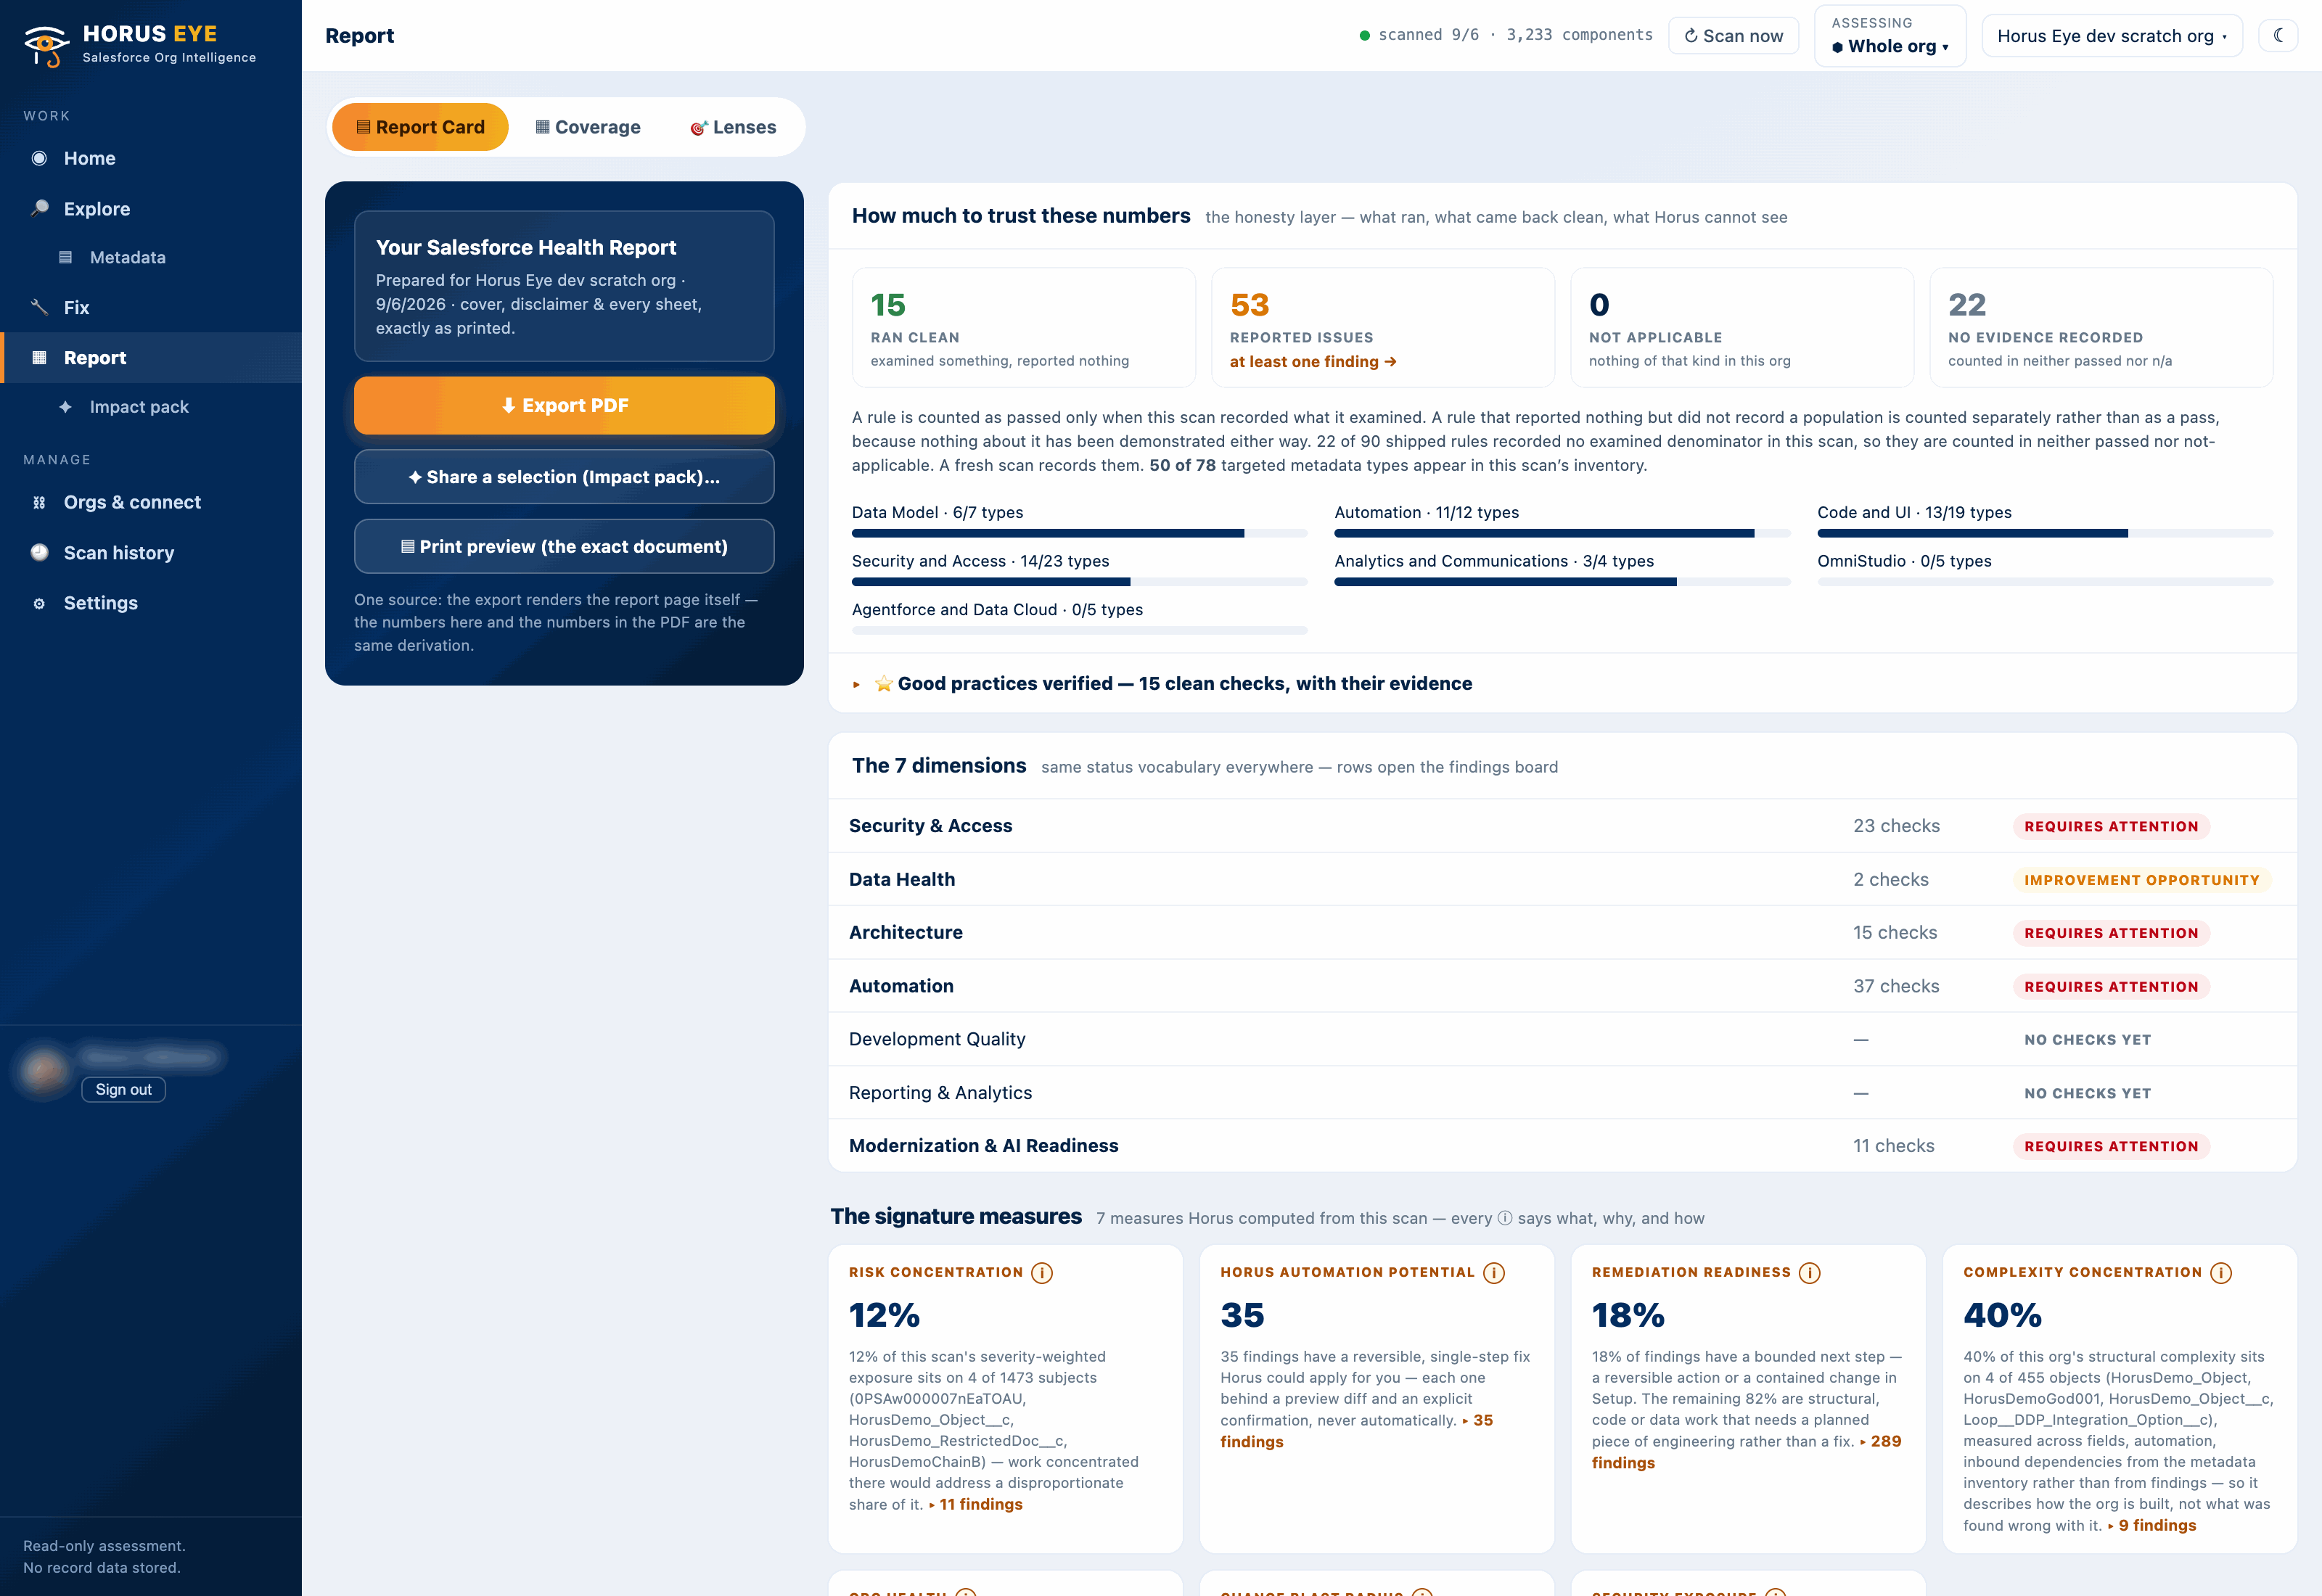
Task: Follow the at least one finding link
Action: pyautogui.click(x=1312, y=361)
